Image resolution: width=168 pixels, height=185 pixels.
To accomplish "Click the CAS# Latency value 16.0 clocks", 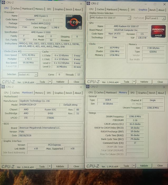I will pyautogui.click(x=135, y=124).
